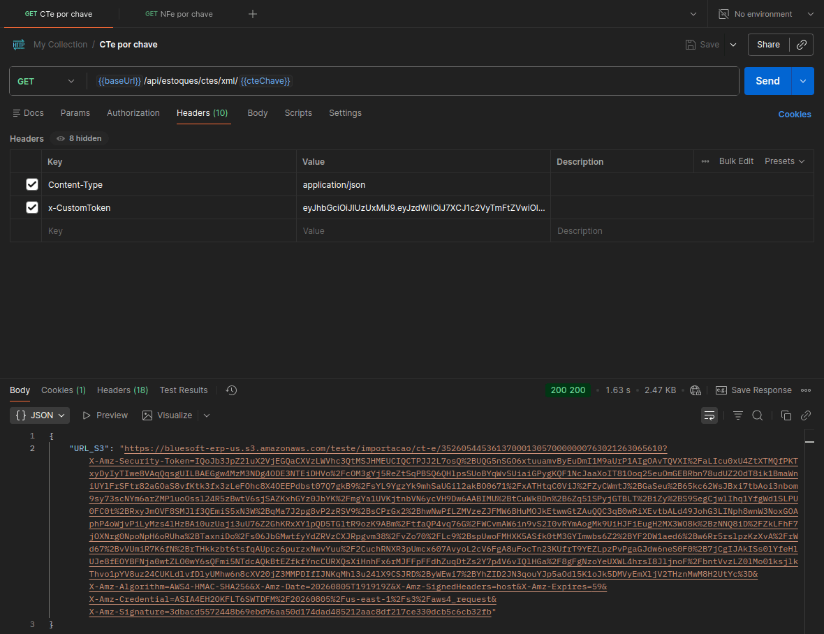Image resolution: width=824 pixels, height=634 pixels.
Task: Click the Visualize image icon
Action: pyautogui.click(x=147, y=415)
